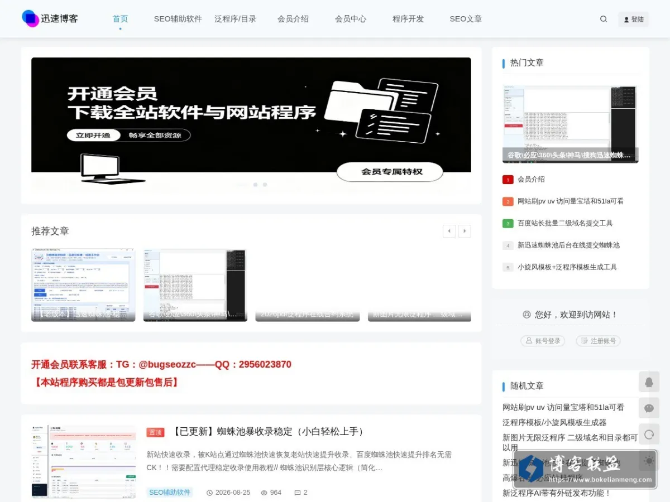Image resolution: width=670 pixels, height=502 pixels.
Task: Click the QQ penguin floating icon
Action: [649, 382]
